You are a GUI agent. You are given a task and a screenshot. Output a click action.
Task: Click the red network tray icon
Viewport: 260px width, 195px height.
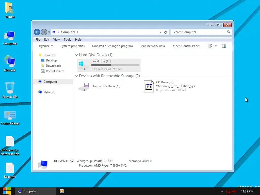[x=228, y=191]
